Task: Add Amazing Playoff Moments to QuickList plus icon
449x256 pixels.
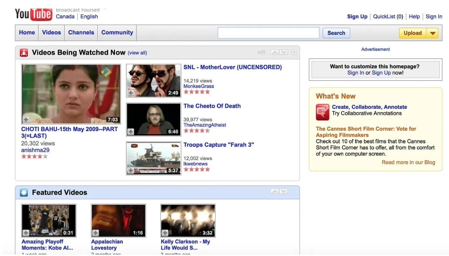Action: point(26,233)
